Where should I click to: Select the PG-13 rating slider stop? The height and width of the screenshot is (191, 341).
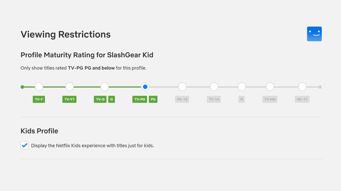pyautogui.click(x=182, y=87)
